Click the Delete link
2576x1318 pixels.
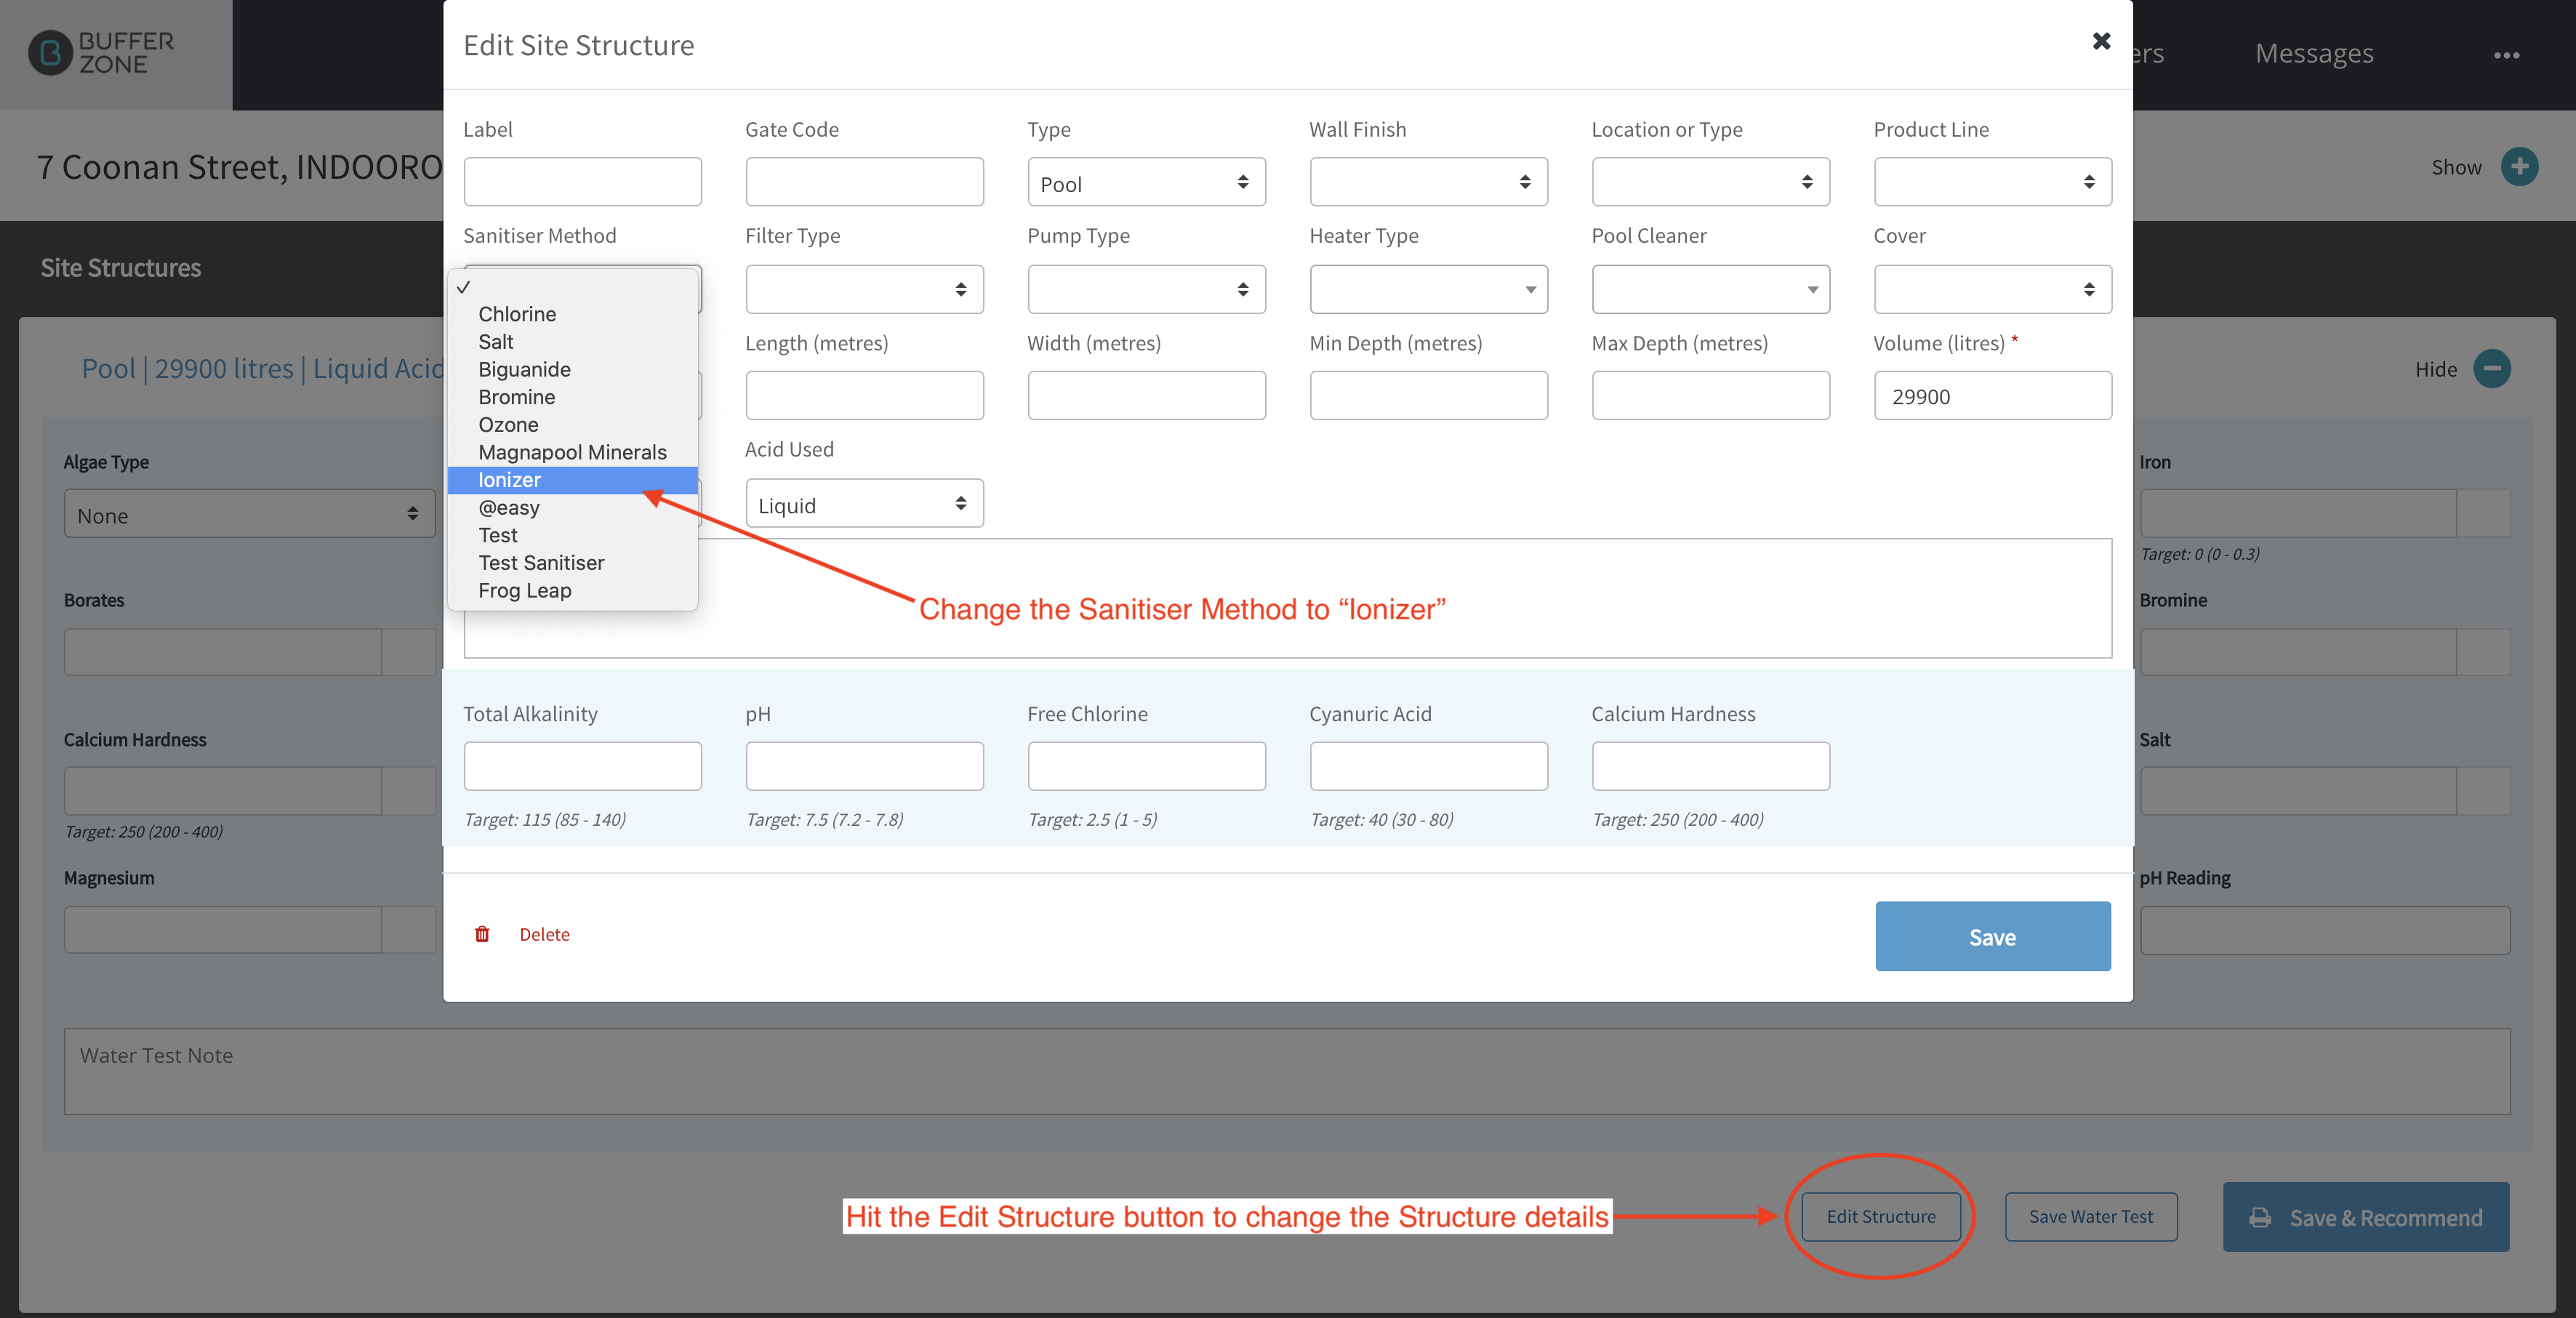(544, 934)
